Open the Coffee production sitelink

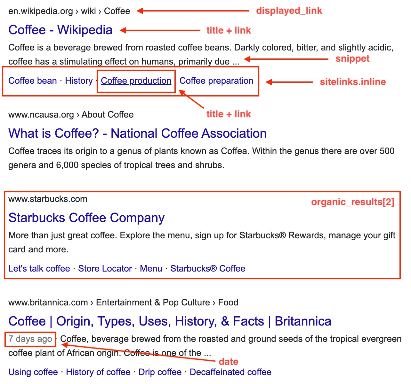click(136, 81)
